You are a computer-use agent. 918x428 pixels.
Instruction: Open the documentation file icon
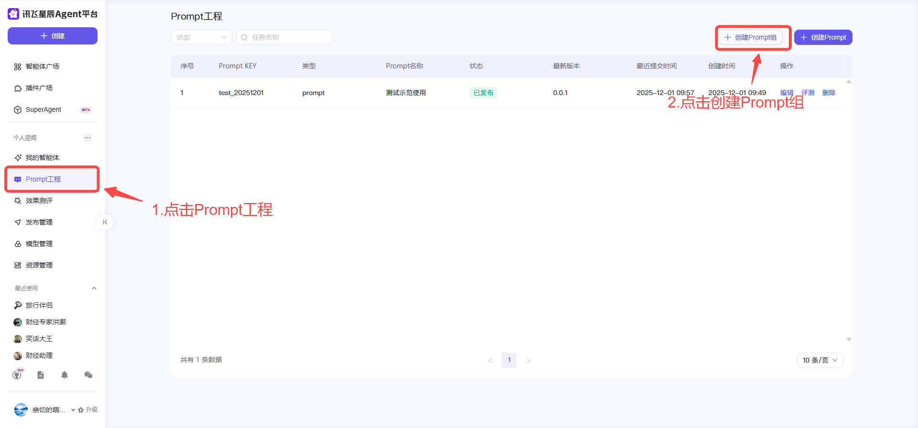[41, 375]
